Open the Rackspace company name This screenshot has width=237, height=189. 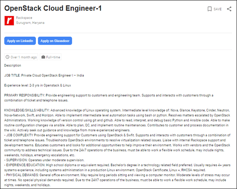24,18
